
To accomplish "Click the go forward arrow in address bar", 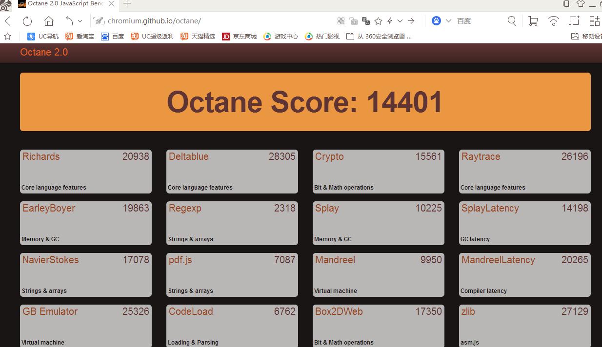I will tap(411, 21).
